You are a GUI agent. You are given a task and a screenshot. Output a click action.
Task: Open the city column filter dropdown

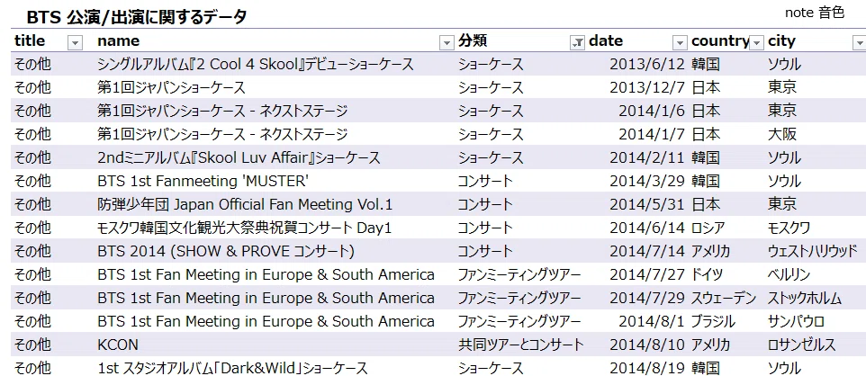860,42
